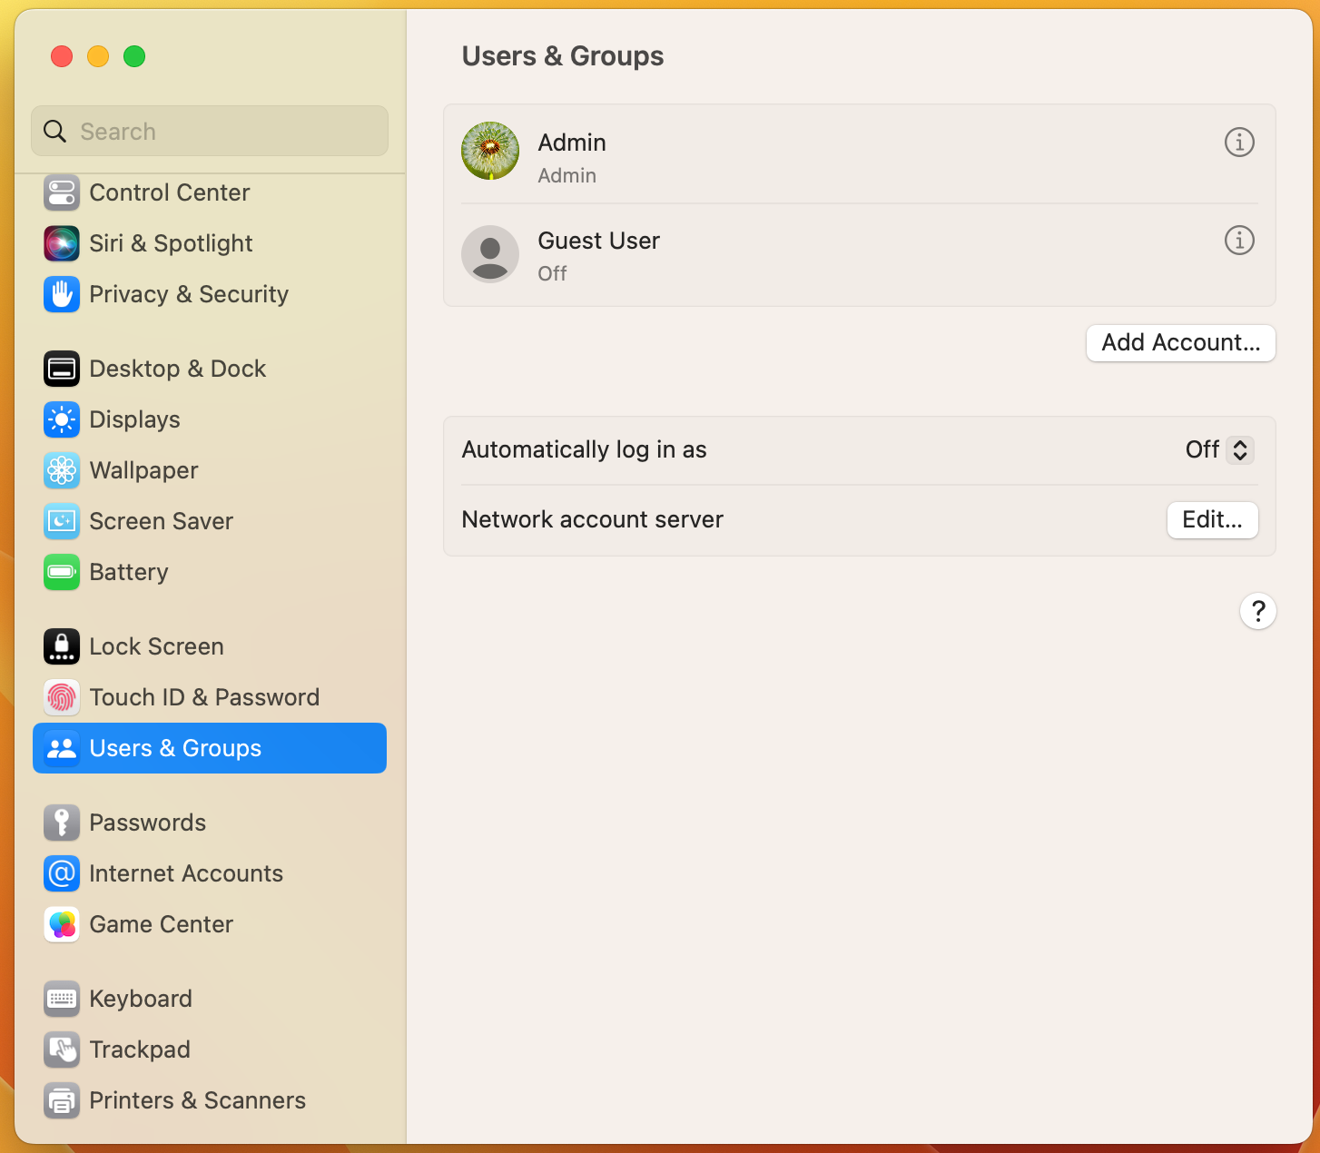Click the Admin dandelion profile picture

[490, 151]
